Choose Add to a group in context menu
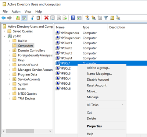The image size is (147, 137). click(x=102, y=68)
